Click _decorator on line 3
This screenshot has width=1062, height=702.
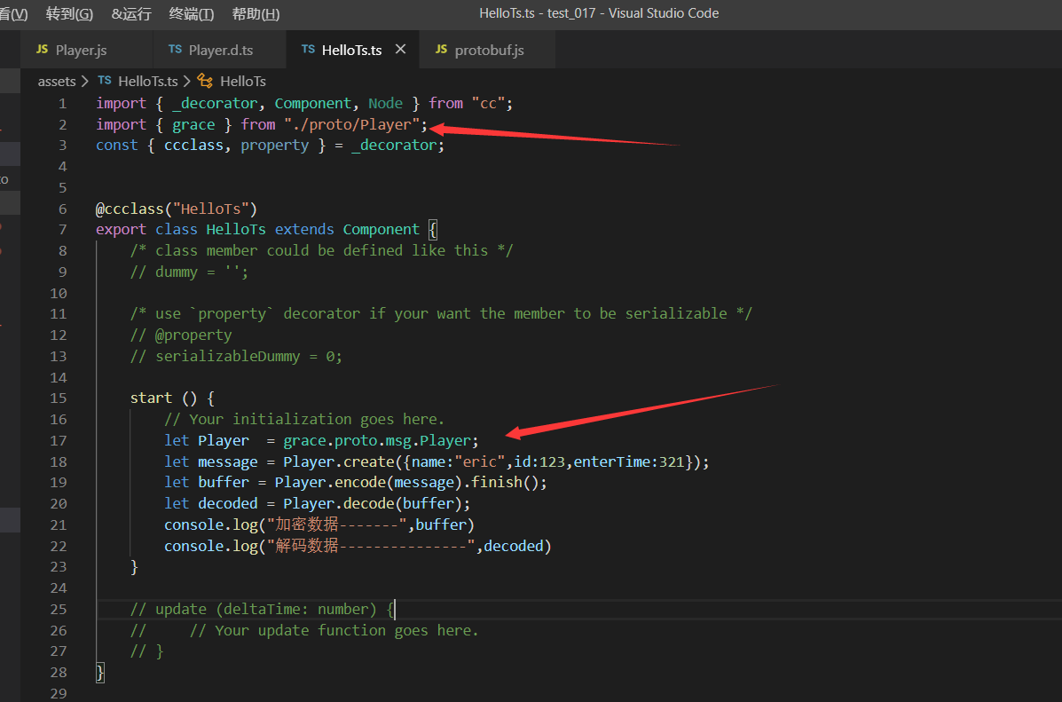(394, 146)
